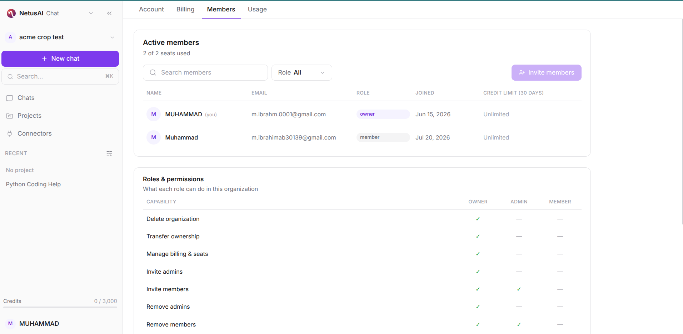Click the owner role badge
This screenshot has width=683, height=334.
pyautogui.click(x=383, y=114)
